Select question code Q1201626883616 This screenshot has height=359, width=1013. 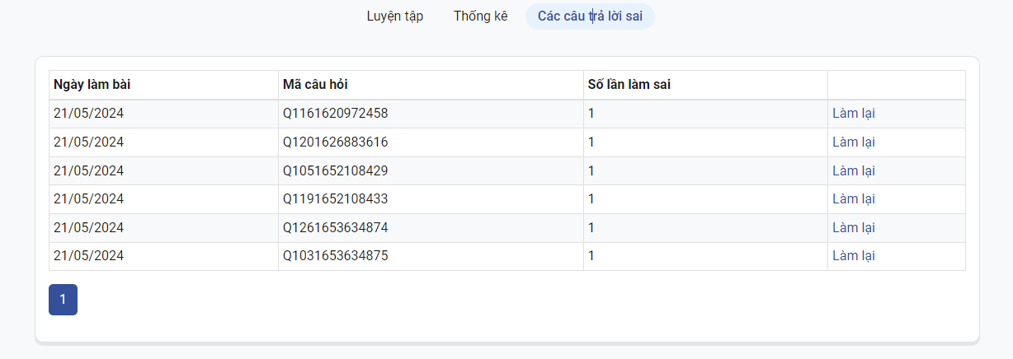(x=335, y=142)
